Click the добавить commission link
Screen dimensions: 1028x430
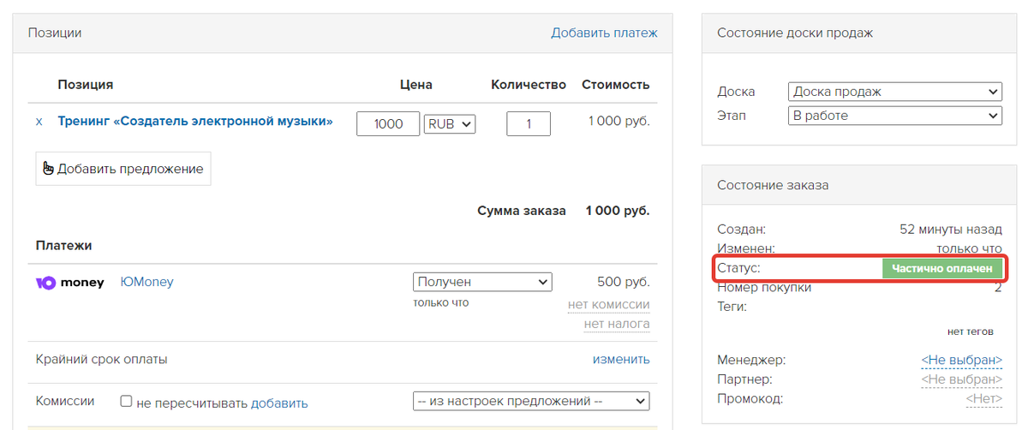pos(279,403)
